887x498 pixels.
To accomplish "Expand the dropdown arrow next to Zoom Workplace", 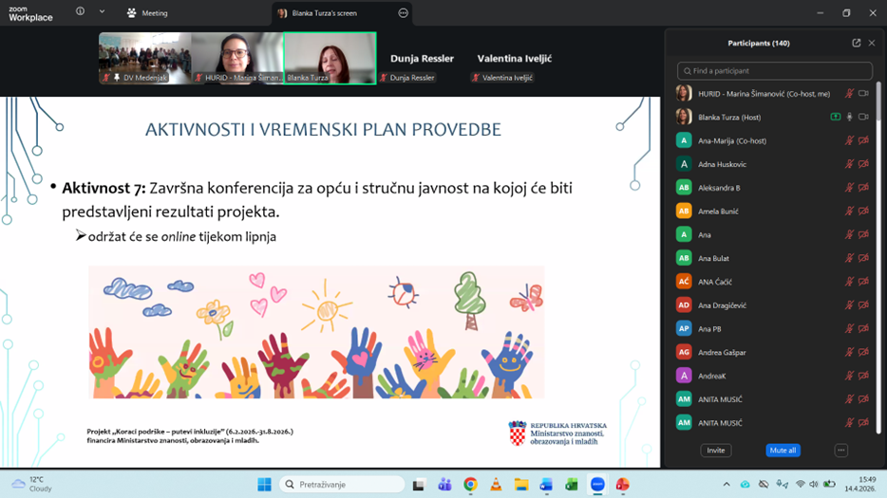I will tap(102, 12).
